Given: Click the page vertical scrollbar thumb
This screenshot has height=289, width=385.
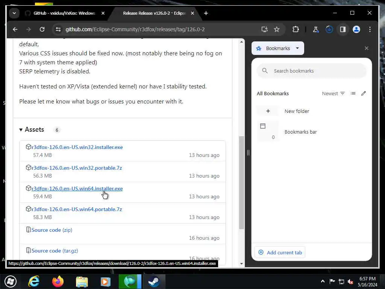Looking at the screenshot, I should point(241,183).
